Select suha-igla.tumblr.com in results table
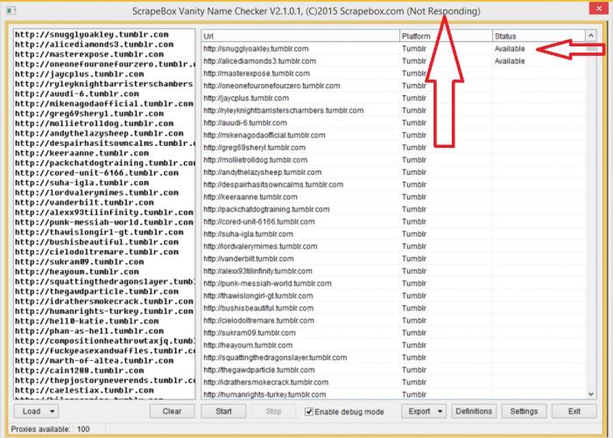Viewport: 613px width, 438px height. tap(248, 234)
